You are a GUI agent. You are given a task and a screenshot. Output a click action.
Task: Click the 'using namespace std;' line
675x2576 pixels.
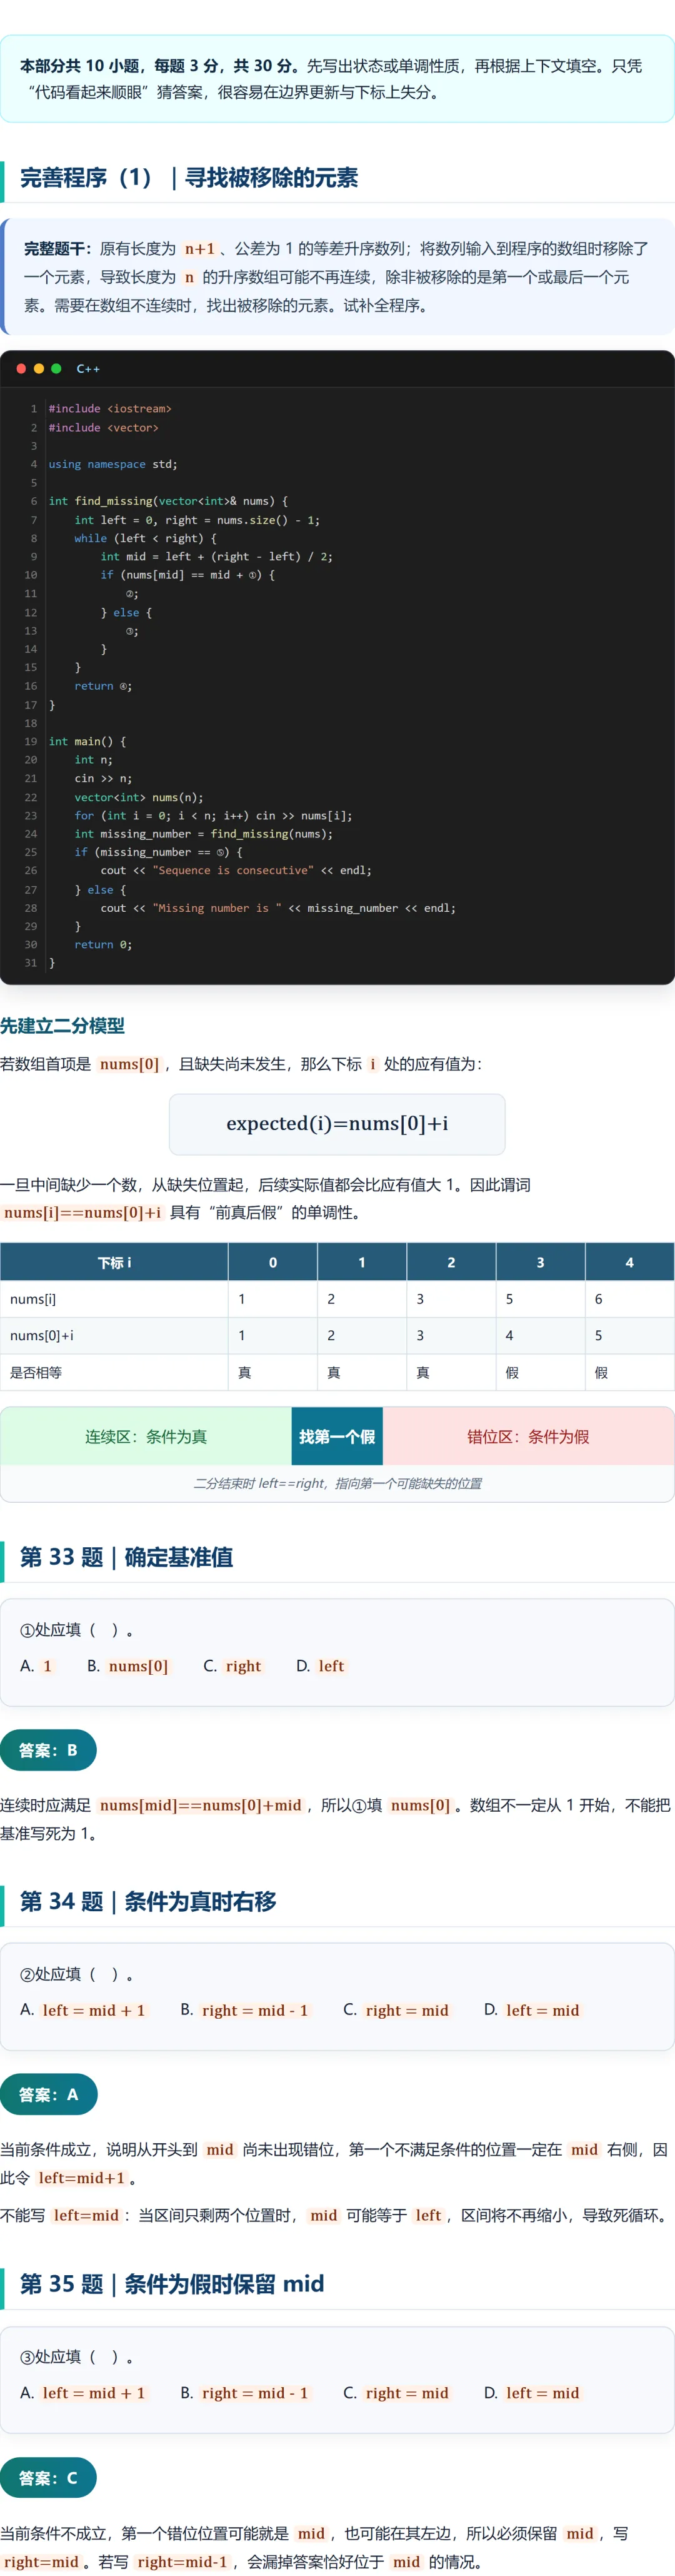point(113,464)
